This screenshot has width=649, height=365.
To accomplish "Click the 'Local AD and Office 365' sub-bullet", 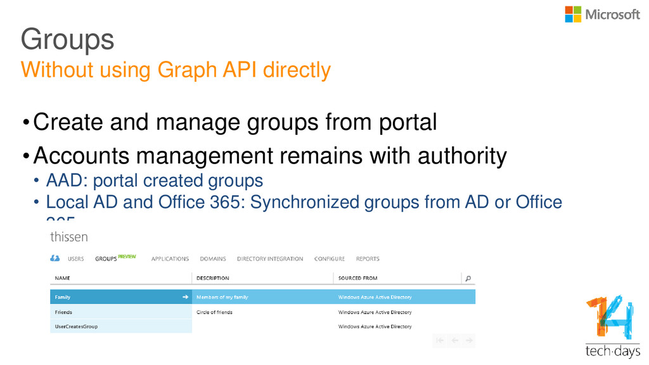I will coord(304,202).
